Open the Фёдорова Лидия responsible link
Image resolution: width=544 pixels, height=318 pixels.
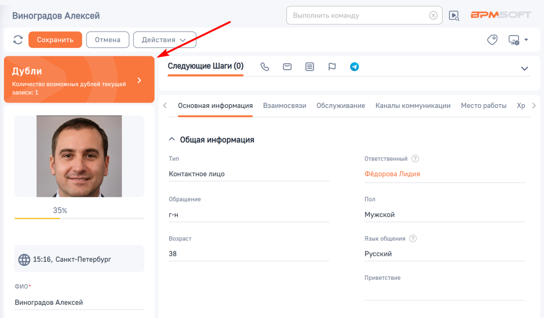[392, 174]
